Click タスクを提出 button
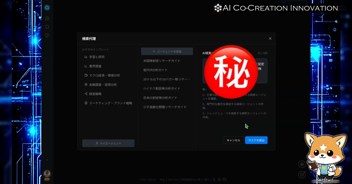This screenshot has height=184, width=352. tap(256, 140)
